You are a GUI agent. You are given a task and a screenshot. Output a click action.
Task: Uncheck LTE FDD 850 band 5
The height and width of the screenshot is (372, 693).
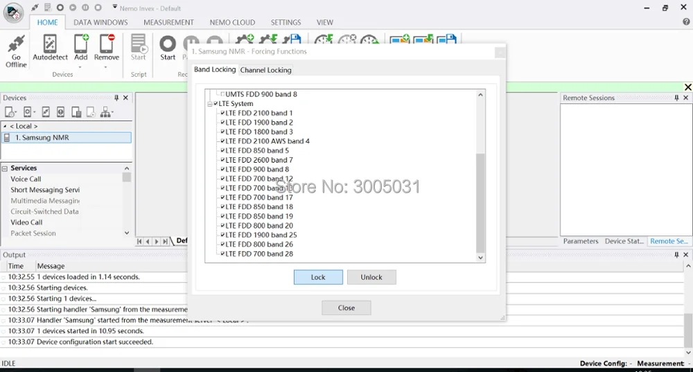(222, 150)
